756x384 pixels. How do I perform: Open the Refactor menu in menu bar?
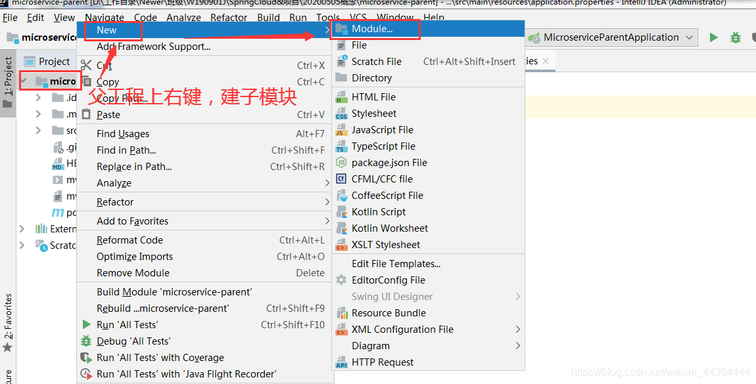click(229, 18)
